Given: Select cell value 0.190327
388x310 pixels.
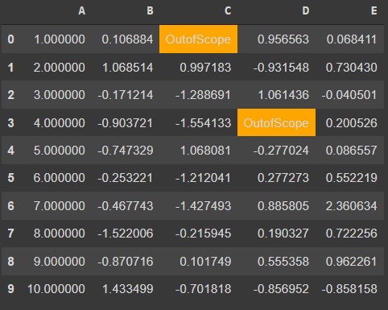Looking at the screenshot, I should point(283,234).
